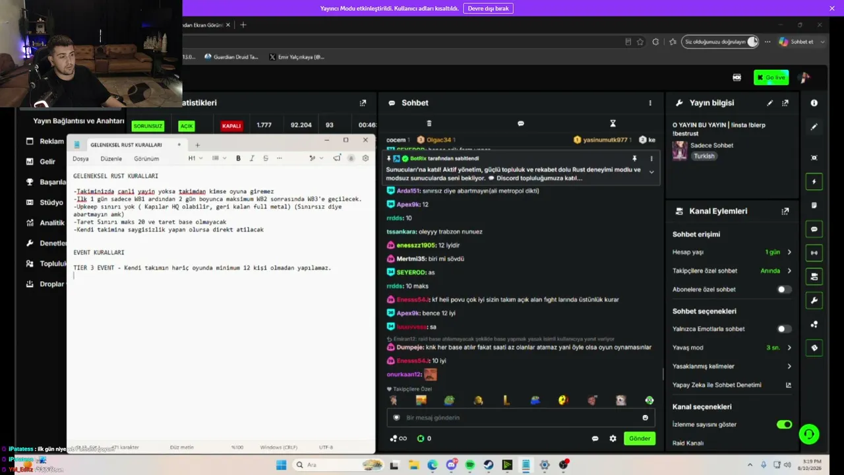Click the info icon in right sidebar
This screenshot has height=475, width=844.
pyautogui.click(x=814, y=103)
